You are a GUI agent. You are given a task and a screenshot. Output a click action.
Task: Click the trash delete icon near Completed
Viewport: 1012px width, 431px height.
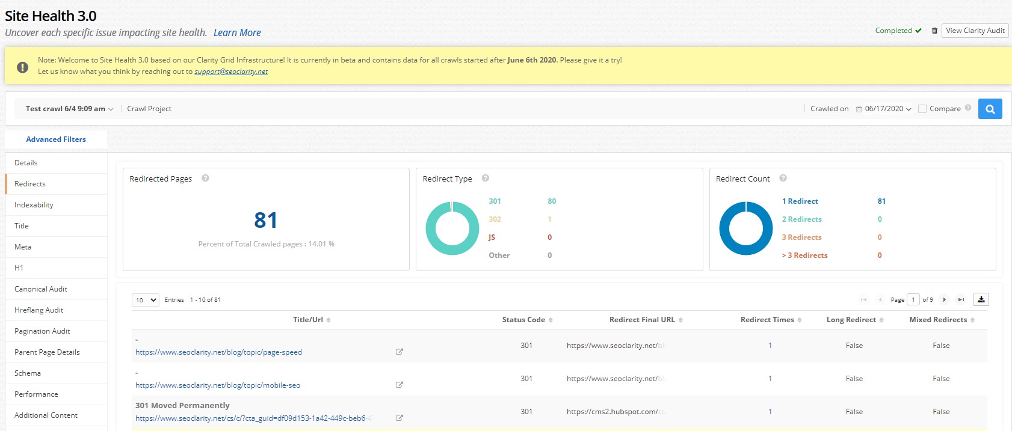(934, 31)
